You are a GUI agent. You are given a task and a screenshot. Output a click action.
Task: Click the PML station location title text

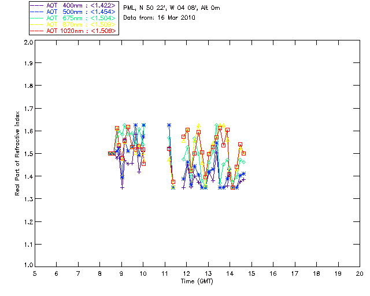pyautogui.click(x=172, y=8)
